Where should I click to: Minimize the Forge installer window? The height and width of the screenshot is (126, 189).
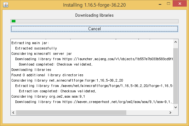(x=160, y=4)
